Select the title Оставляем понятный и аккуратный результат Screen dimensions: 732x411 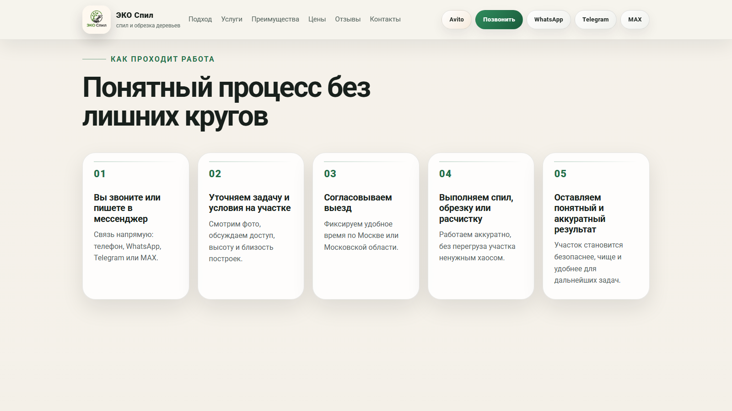[580, 213]
